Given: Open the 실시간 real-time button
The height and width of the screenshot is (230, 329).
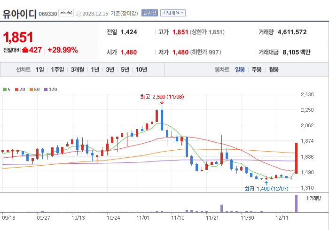Looking at the screenshot, I should coord(149,13).
